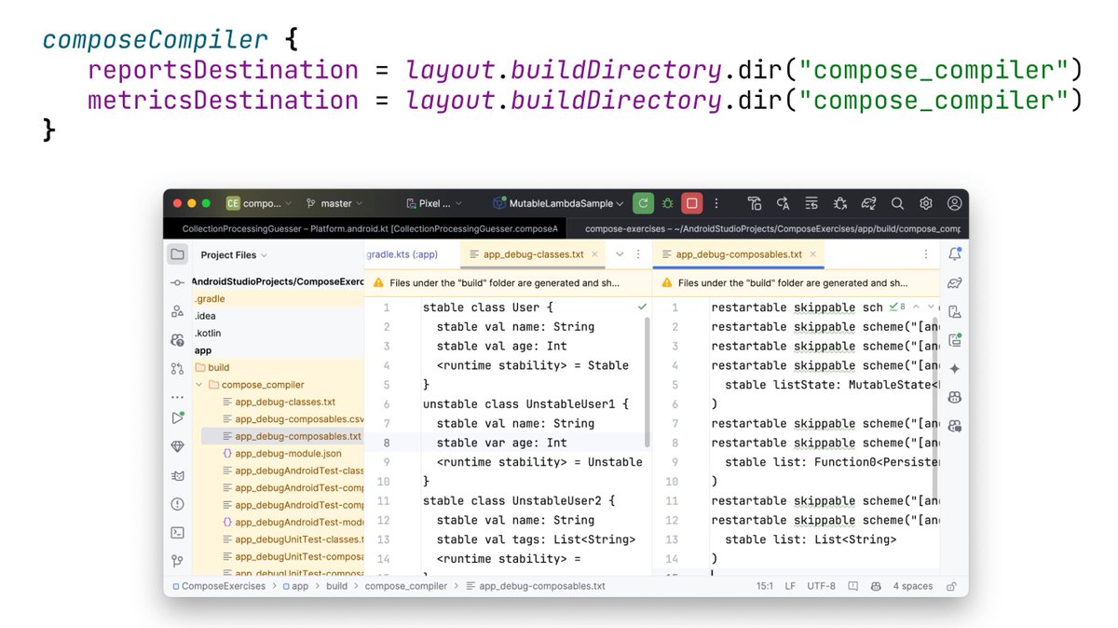The image size is (1118, 628).
Task: Open the Running Devices play icon
Action: click(x=177, y=418)
